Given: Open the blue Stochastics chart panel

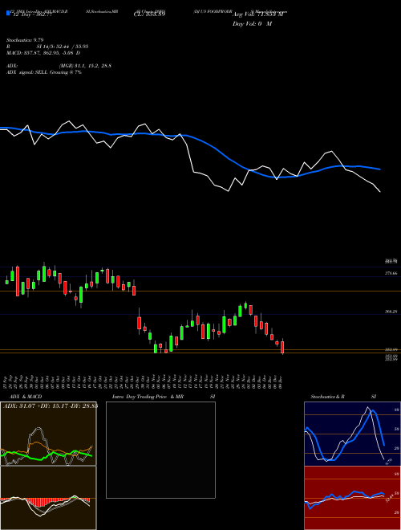Looking at the screenshot, I should tap(352, 434).
